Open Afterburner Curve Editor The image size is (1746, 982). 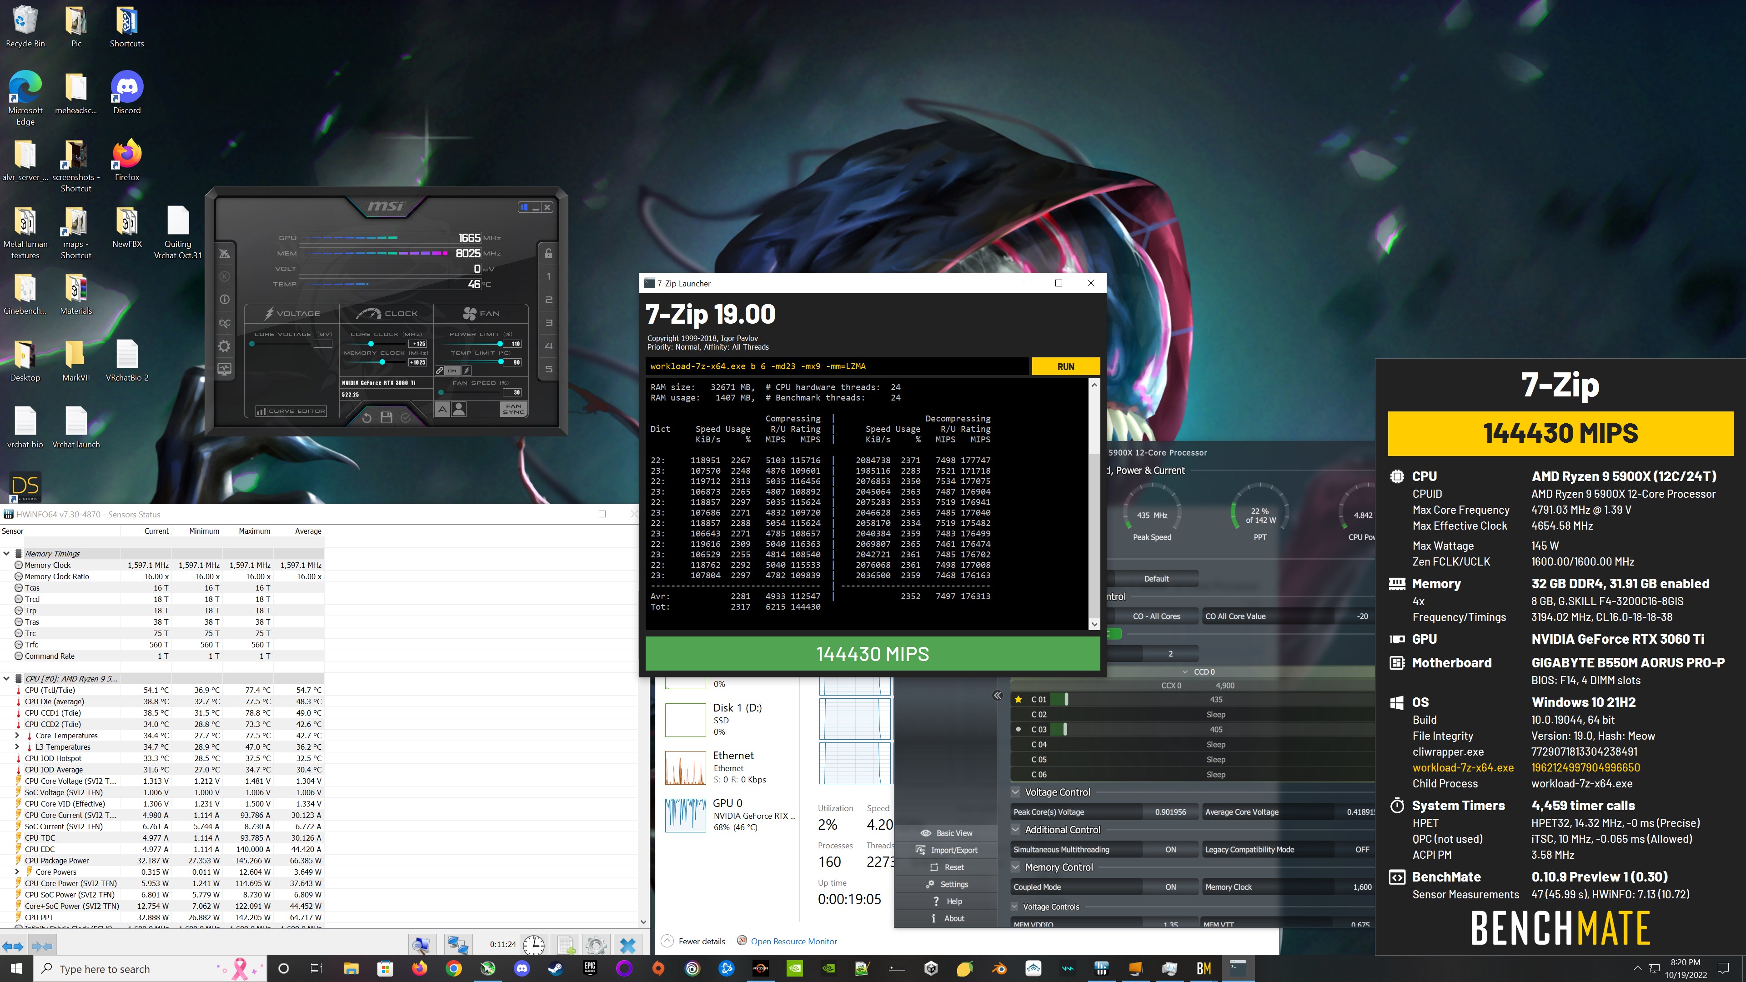[x=291, y=411]
